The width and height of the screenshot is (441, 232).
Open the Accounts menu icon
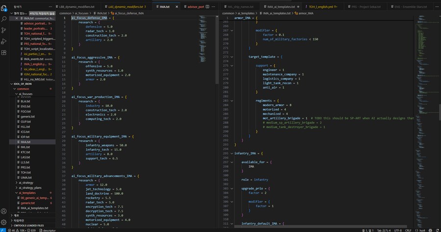click(4, 211)
